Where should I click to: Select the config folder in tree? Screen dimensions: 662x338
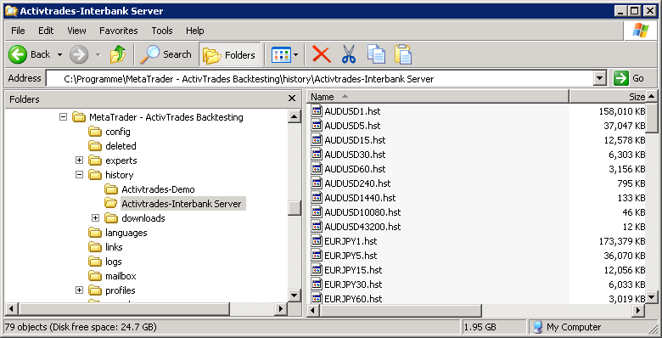click(109, 132)
